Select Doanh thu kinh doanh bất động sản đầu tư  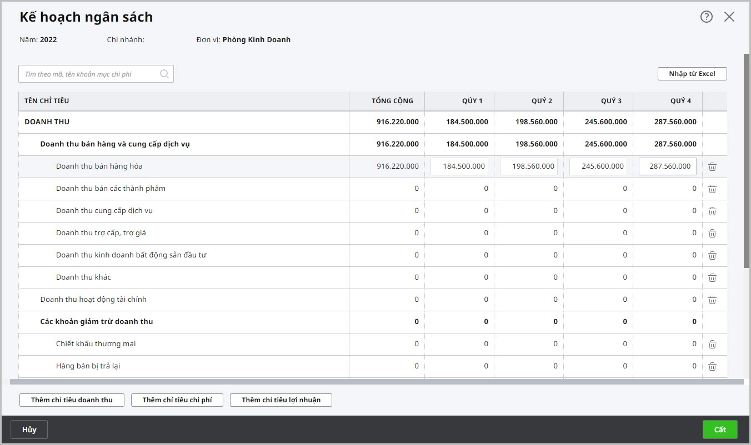[x=131, y=255]
